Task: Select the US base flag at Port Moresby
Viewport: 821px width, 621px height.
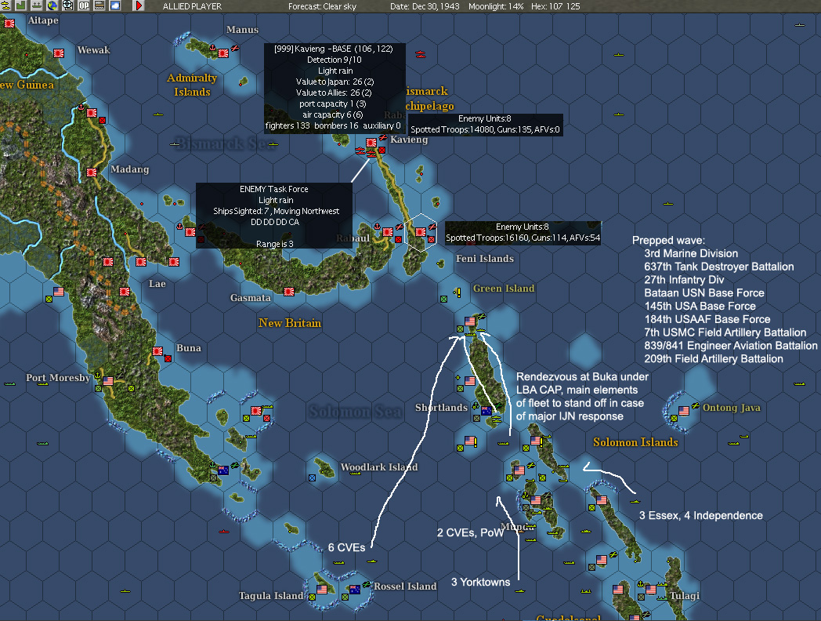Action: (x=108, y=381)
